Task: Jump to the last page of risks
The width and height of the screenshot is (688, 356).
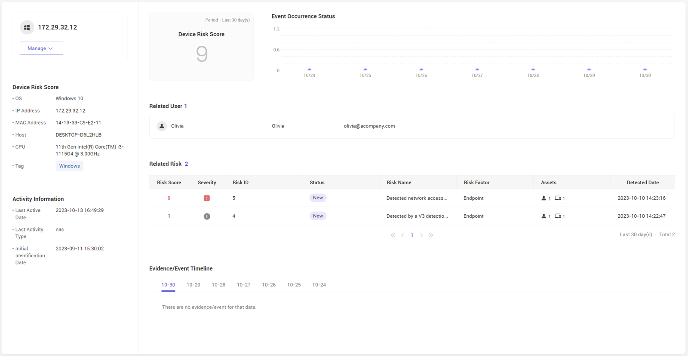Action: click(431, 235)
